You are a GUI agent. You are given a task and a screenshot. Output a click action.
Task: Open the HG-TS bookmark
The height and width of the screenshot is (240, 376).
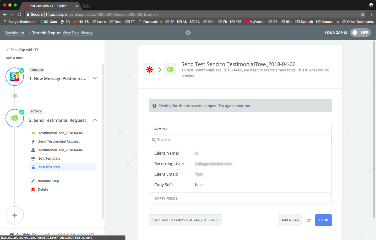pyautogui.click(x=81, y=22)
